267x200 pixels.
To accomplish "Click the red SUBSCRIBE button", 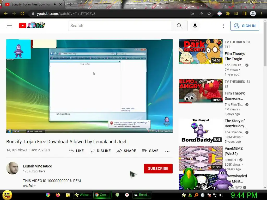I will pos(158,168).
